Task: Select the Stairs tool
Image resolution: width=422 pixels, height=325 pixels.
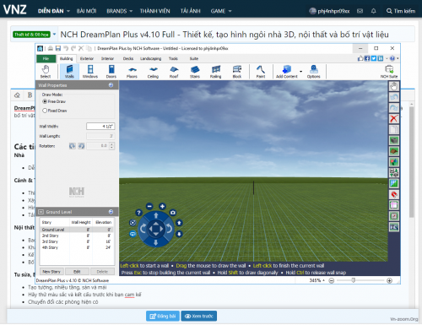Action: 195,72
